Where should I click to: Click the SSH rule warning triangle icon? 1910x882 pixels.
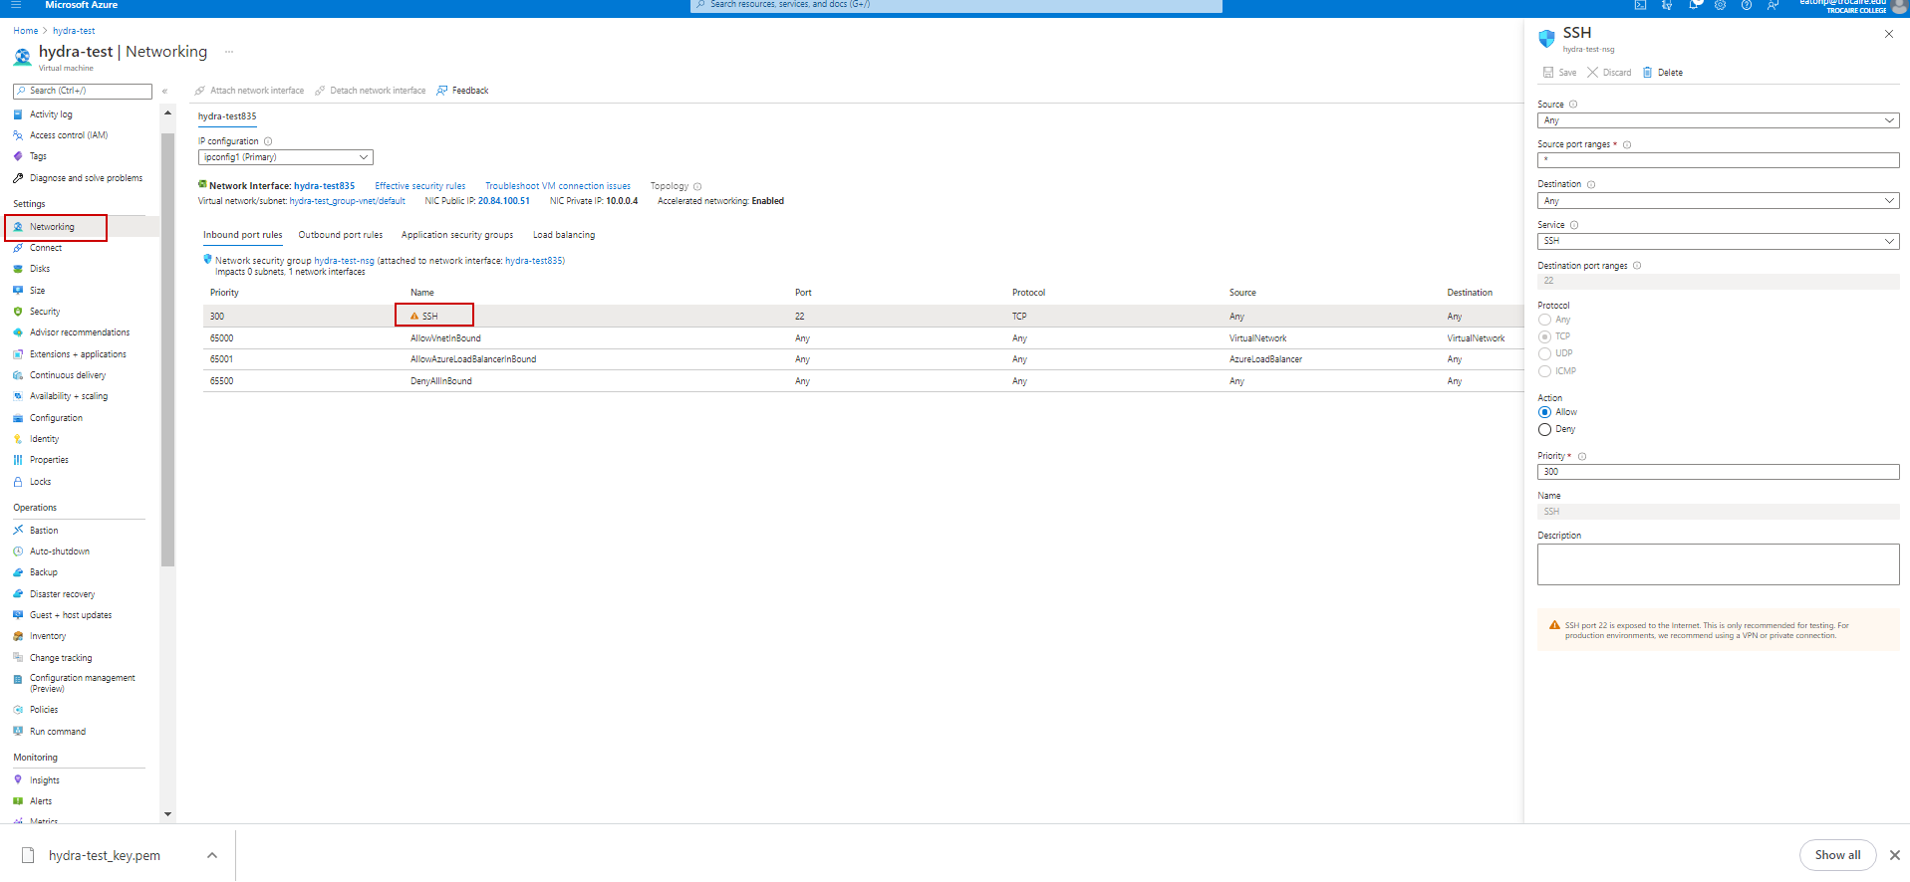tap(414, 316)
